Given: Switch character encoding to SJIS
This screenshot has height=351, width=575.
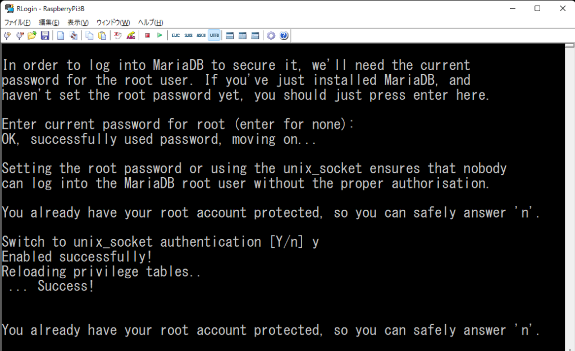Looking at the screenshot, I should [189, 35].
